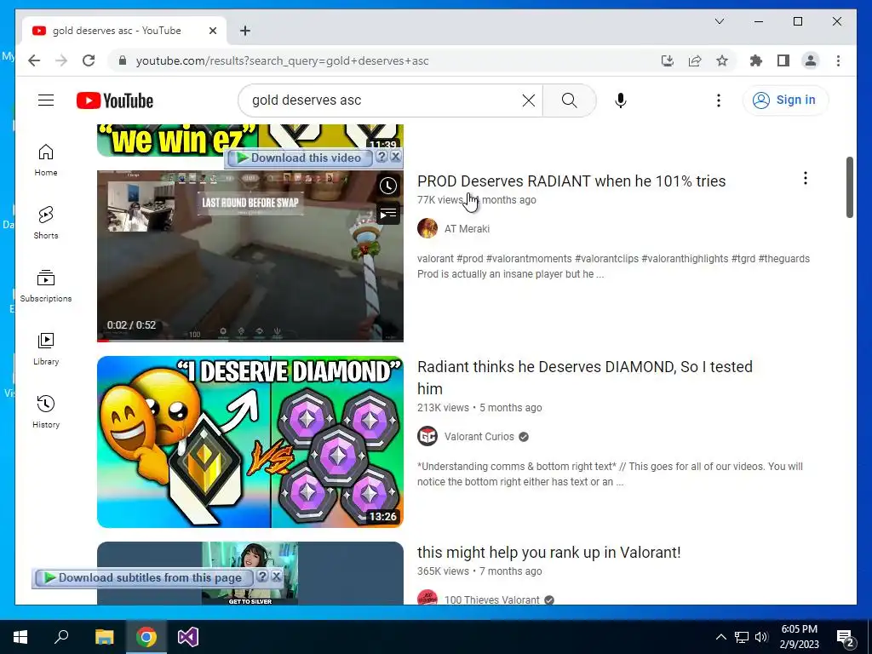Screen dimensions: 872x654
Task: Clear the search box with X icon
Action: tap(528, 100)
